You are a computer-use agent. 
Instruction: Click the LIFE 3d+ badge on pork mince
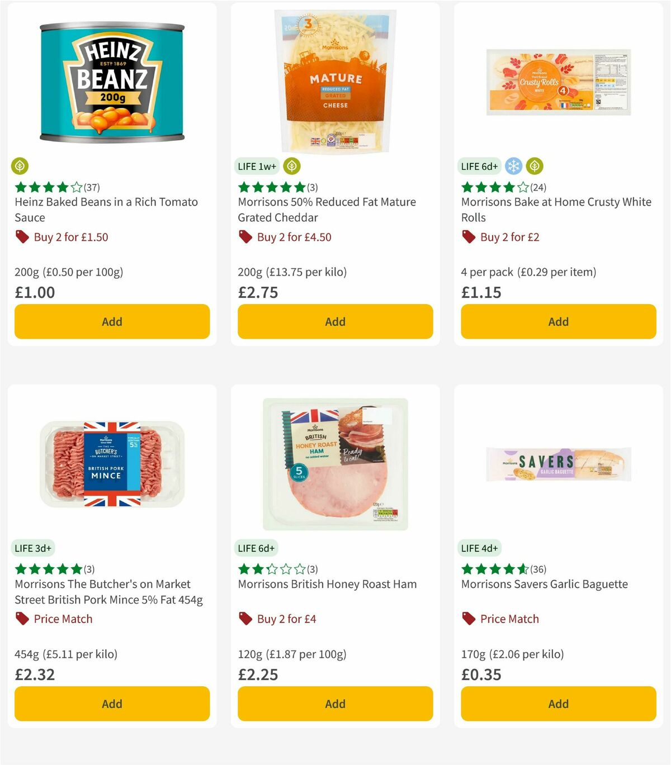[33, 548]
